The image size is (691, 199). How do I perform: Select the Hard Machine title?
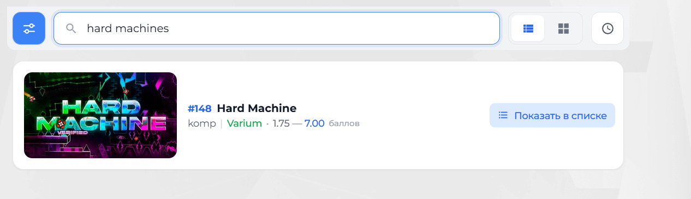(x=257, y=108)
